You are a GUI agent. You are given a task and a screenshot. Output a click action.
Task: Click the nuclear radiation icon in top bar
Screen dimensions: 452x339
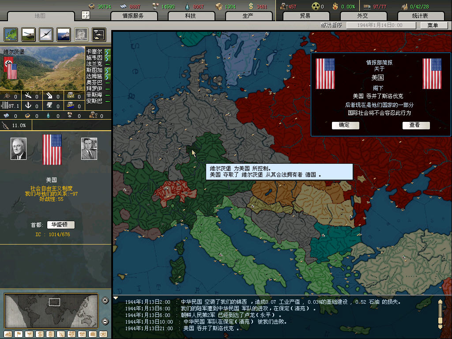tap(316, 6)
